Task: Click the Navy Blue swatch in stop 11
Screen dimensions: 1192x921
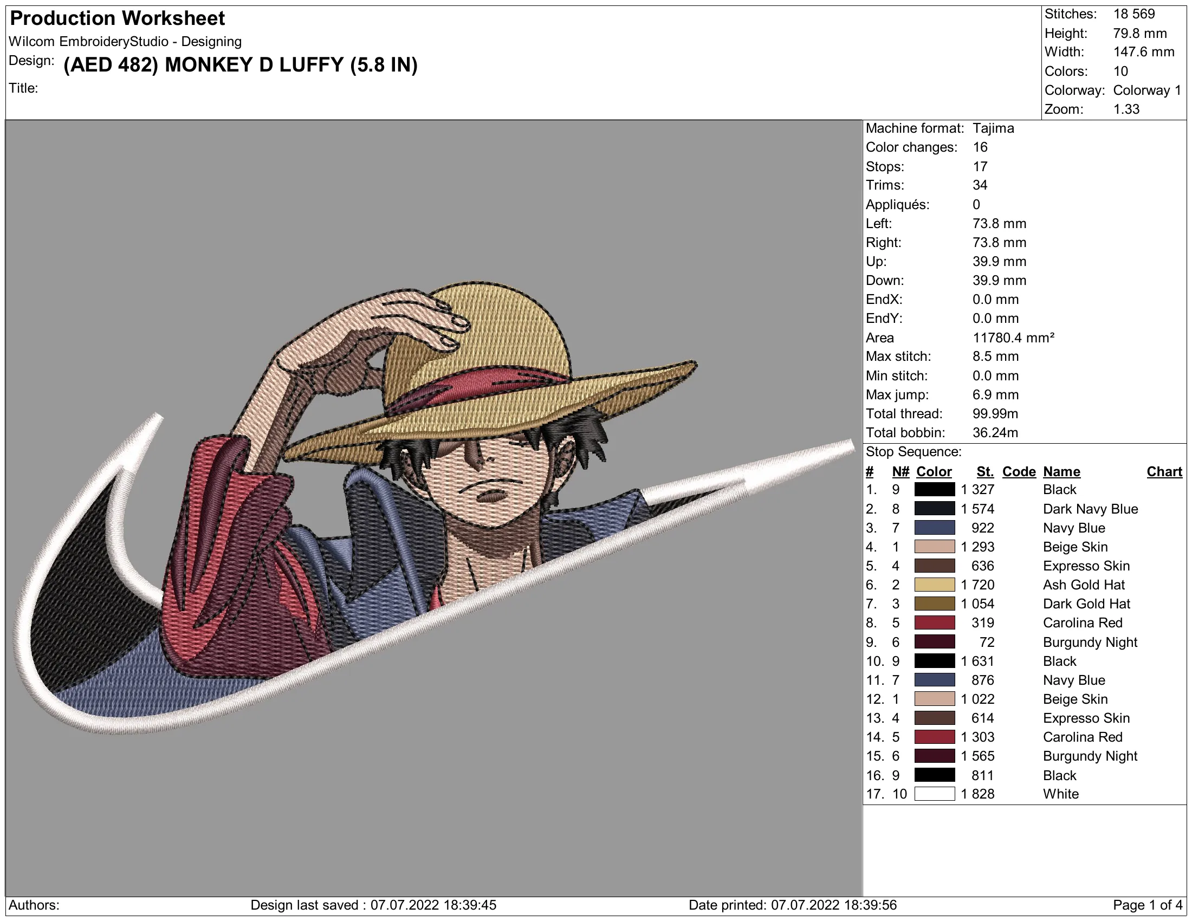Action: tap(935, 680)
